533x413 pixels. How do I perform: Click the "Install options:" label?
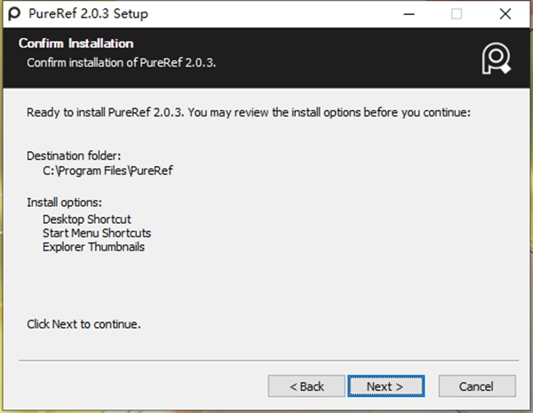tap(64, 202)
